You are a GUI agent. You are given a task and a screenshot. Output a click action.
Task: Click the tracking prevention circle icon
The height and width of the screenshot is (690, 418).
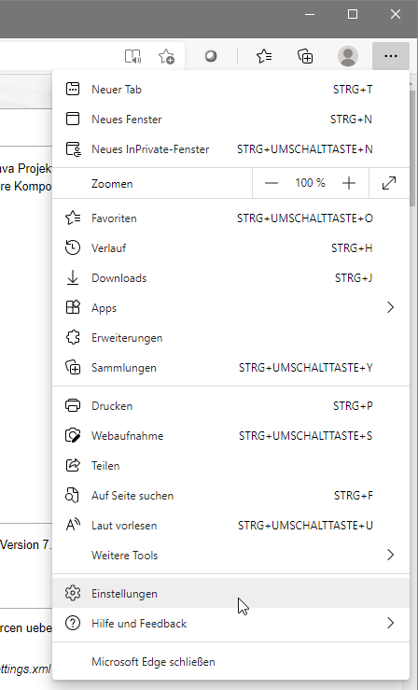coord(211,56)
